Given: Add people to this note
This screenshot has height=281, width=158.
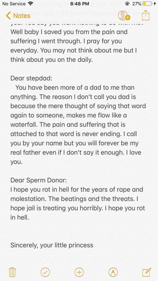Looking at the screenshot, I should pyautogui.click(x=124, y=16).
